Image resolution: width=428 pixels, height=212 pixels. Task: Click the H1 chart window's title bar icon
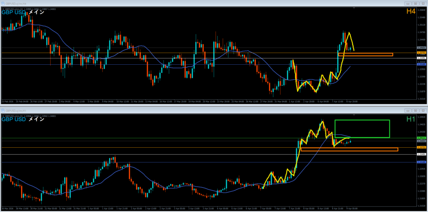(3, 109)
